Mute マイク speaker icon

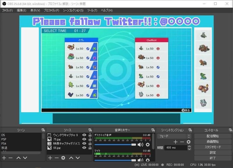(x=140, y=160)
